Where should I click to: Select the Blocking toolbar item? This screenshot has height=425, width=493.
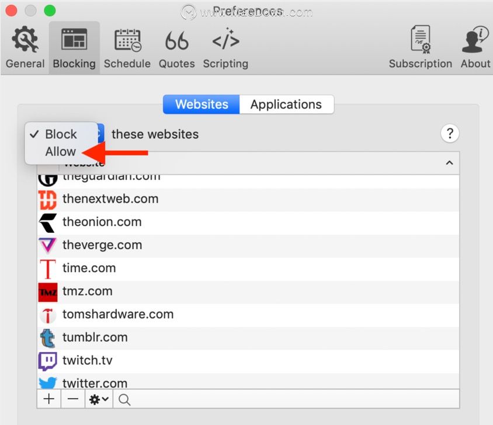coord(74,48)
